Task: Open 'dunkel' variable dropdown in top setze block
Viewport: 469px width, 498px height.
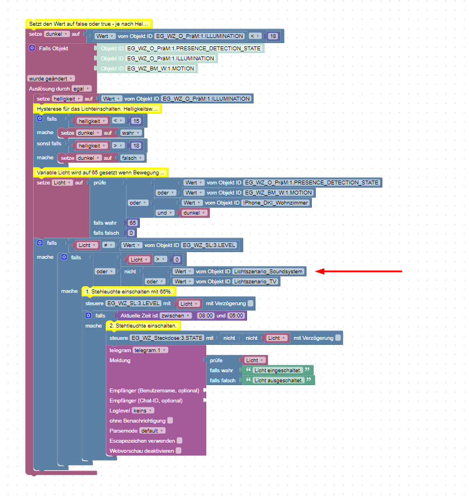Action: coord(56,34)
